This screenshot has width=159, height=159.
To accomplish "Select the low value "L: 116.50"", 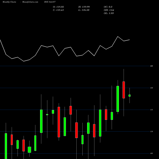I will pyautogui.click(x=84, y=10).
